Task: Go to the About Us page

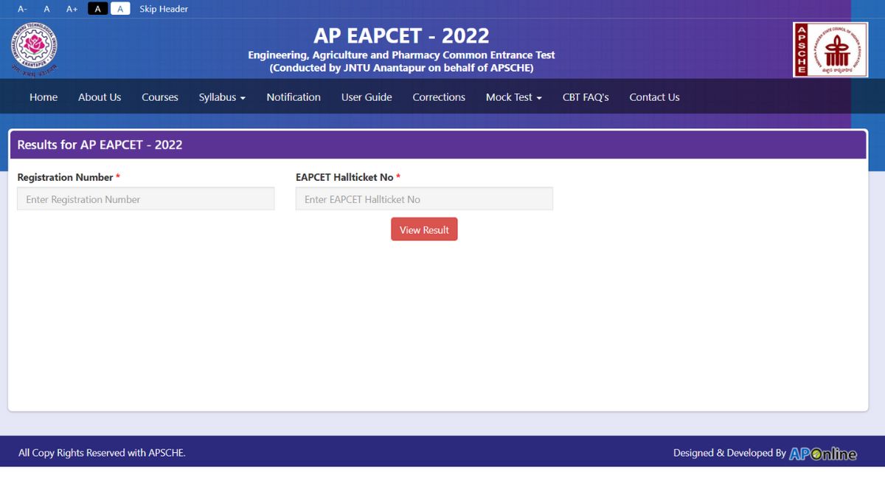Action: pyautogui.click(x=100, y=97)
